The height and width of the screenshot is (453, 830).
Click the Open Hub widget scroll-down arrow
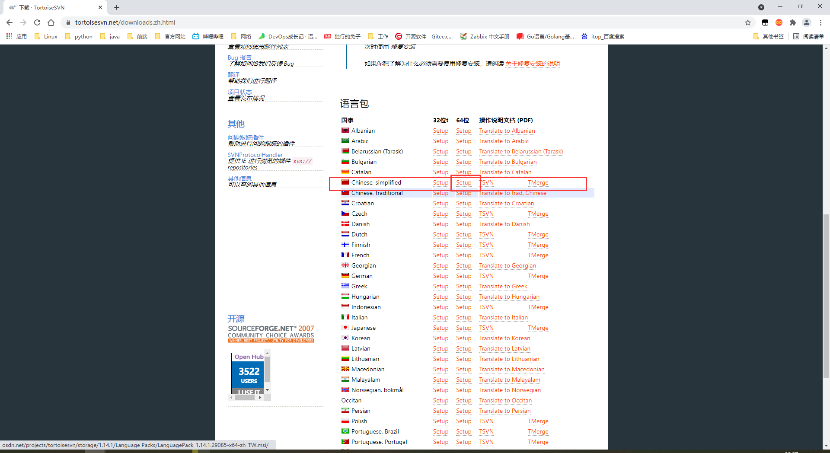click(x=268, y=390)
